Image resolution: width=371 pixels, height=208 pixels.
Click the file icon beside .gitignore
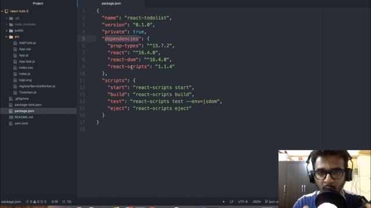[10, 99]
